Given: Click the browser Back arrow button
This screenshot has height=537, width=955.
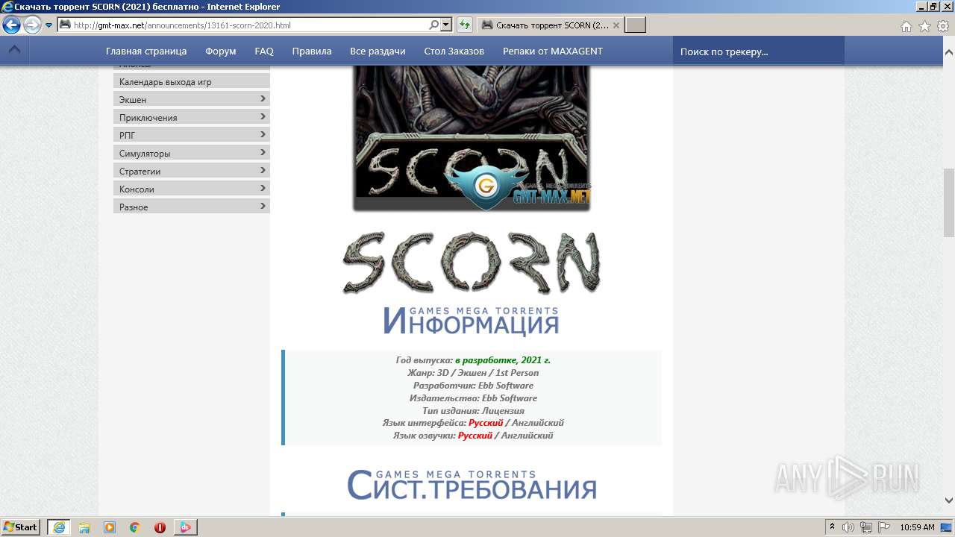Looking at the screenshot, I should pyautogui.click(x=12, y=25).
